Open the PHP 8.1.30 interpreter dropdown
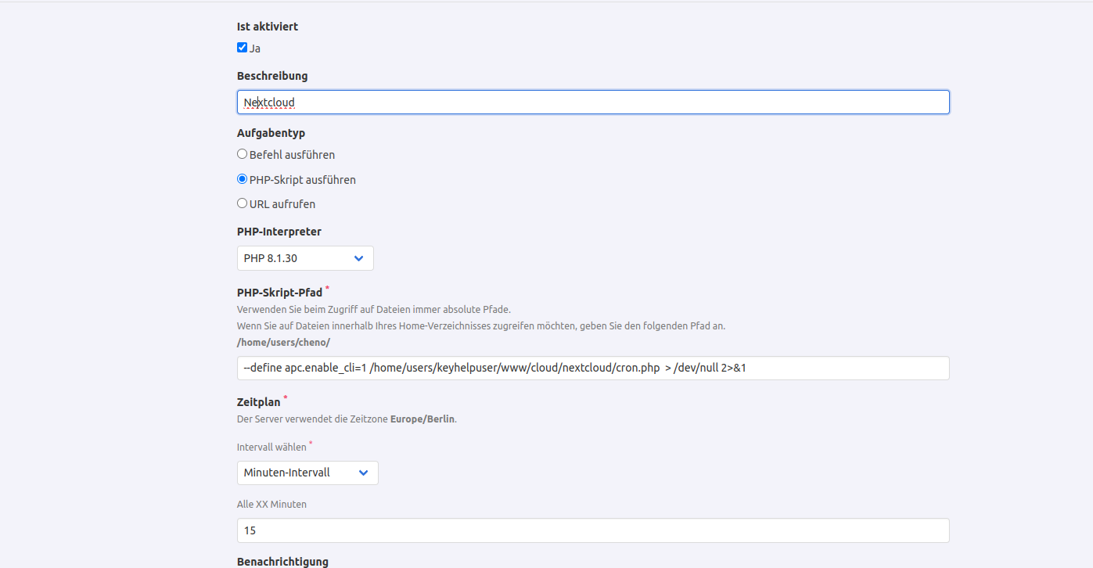The width and height of the screenshot is (1093, 568). (x=304, y=258)
